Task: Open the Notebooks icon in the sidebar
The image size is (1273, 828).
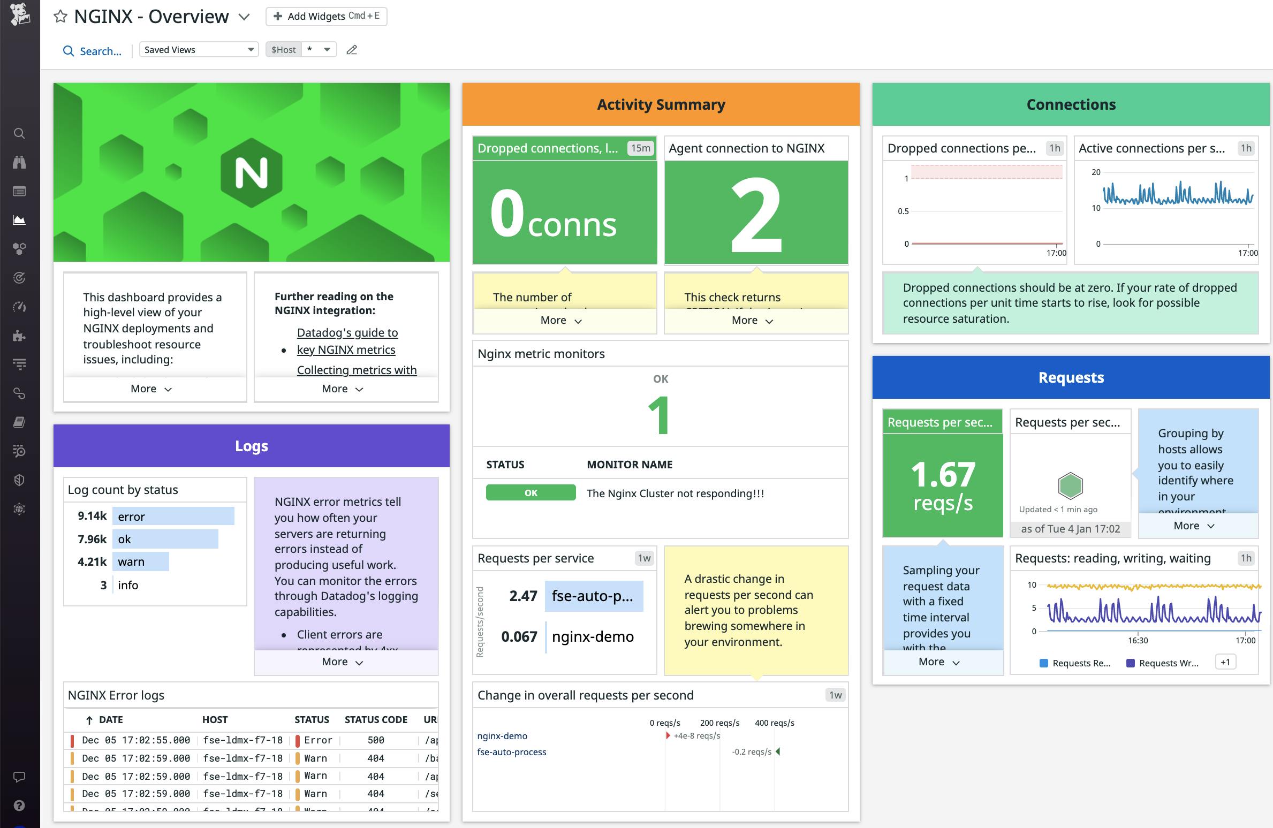Action: [20, 423]
